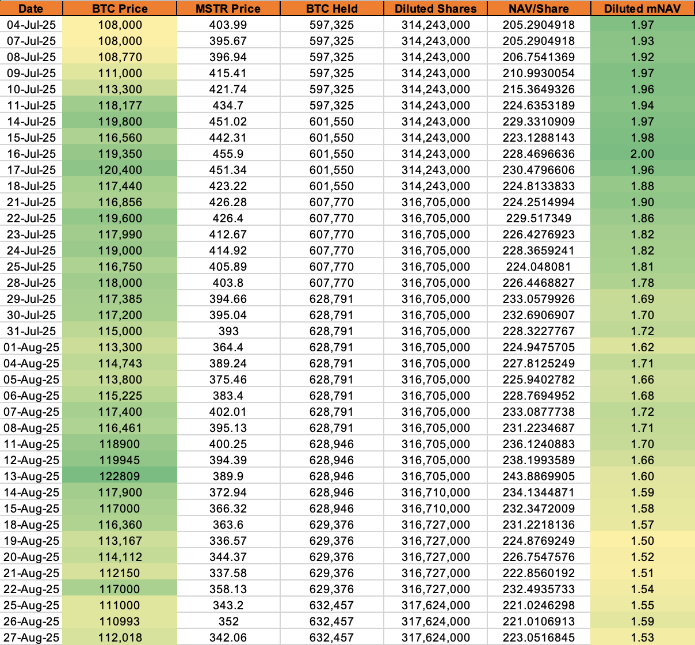Click mNAV cell 1.50
This screenshot has height=645, width=695.
643,541
